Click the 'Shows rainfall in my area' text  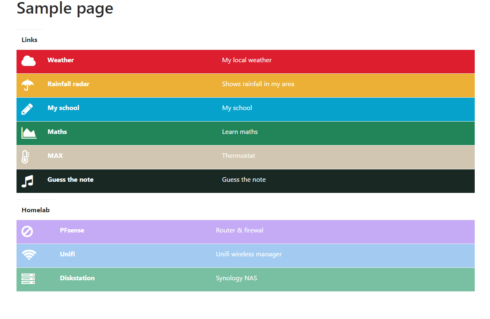coord(258,84)
